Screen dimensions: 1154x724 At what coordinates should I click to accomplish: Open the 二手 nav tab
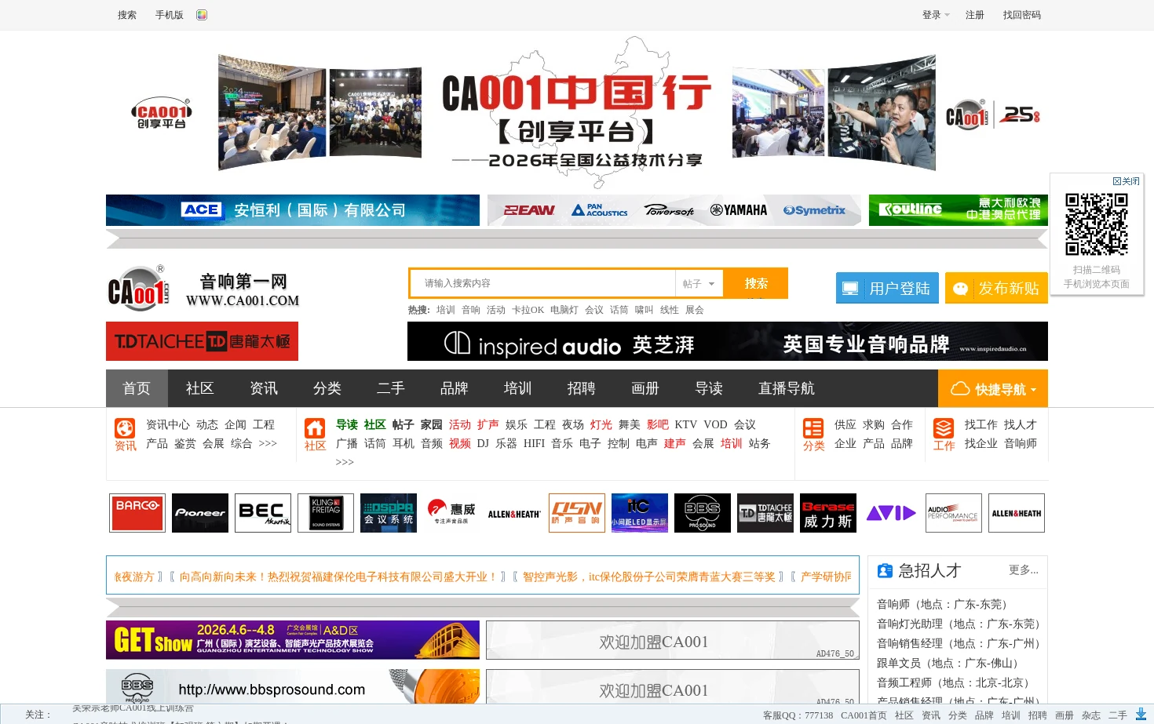(391, 388)
